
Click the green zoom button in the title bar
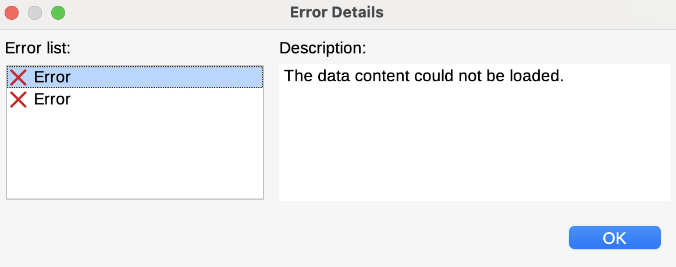coord(58,12)
